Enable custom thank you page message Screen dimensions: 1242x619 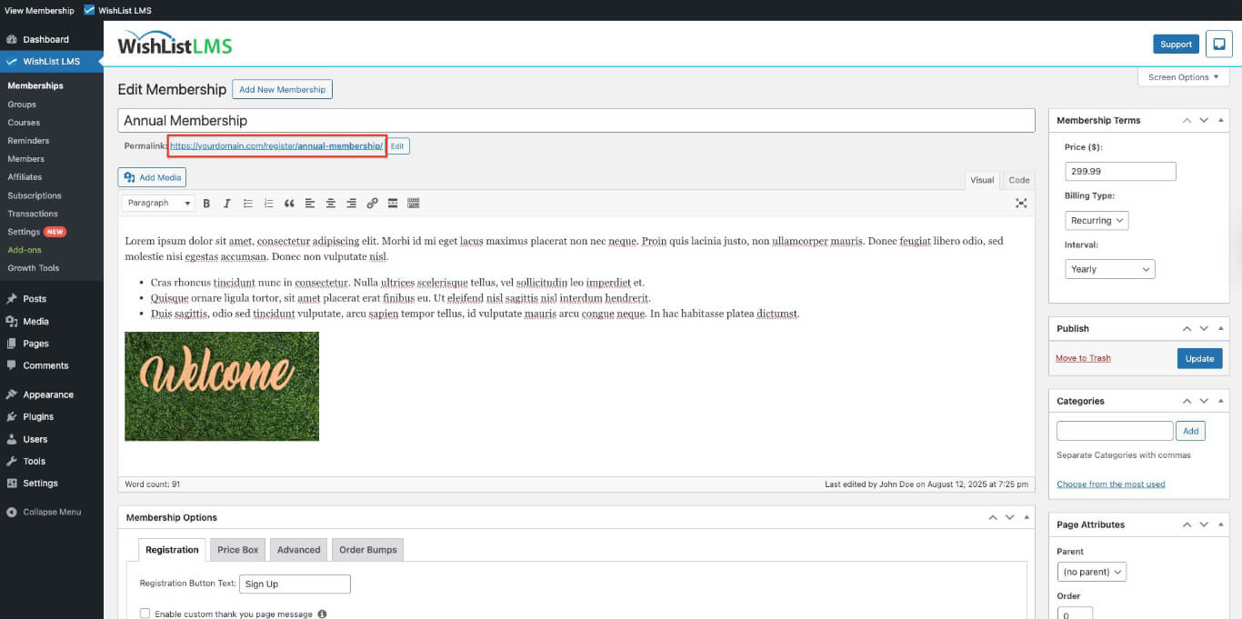tap(145, 613)
